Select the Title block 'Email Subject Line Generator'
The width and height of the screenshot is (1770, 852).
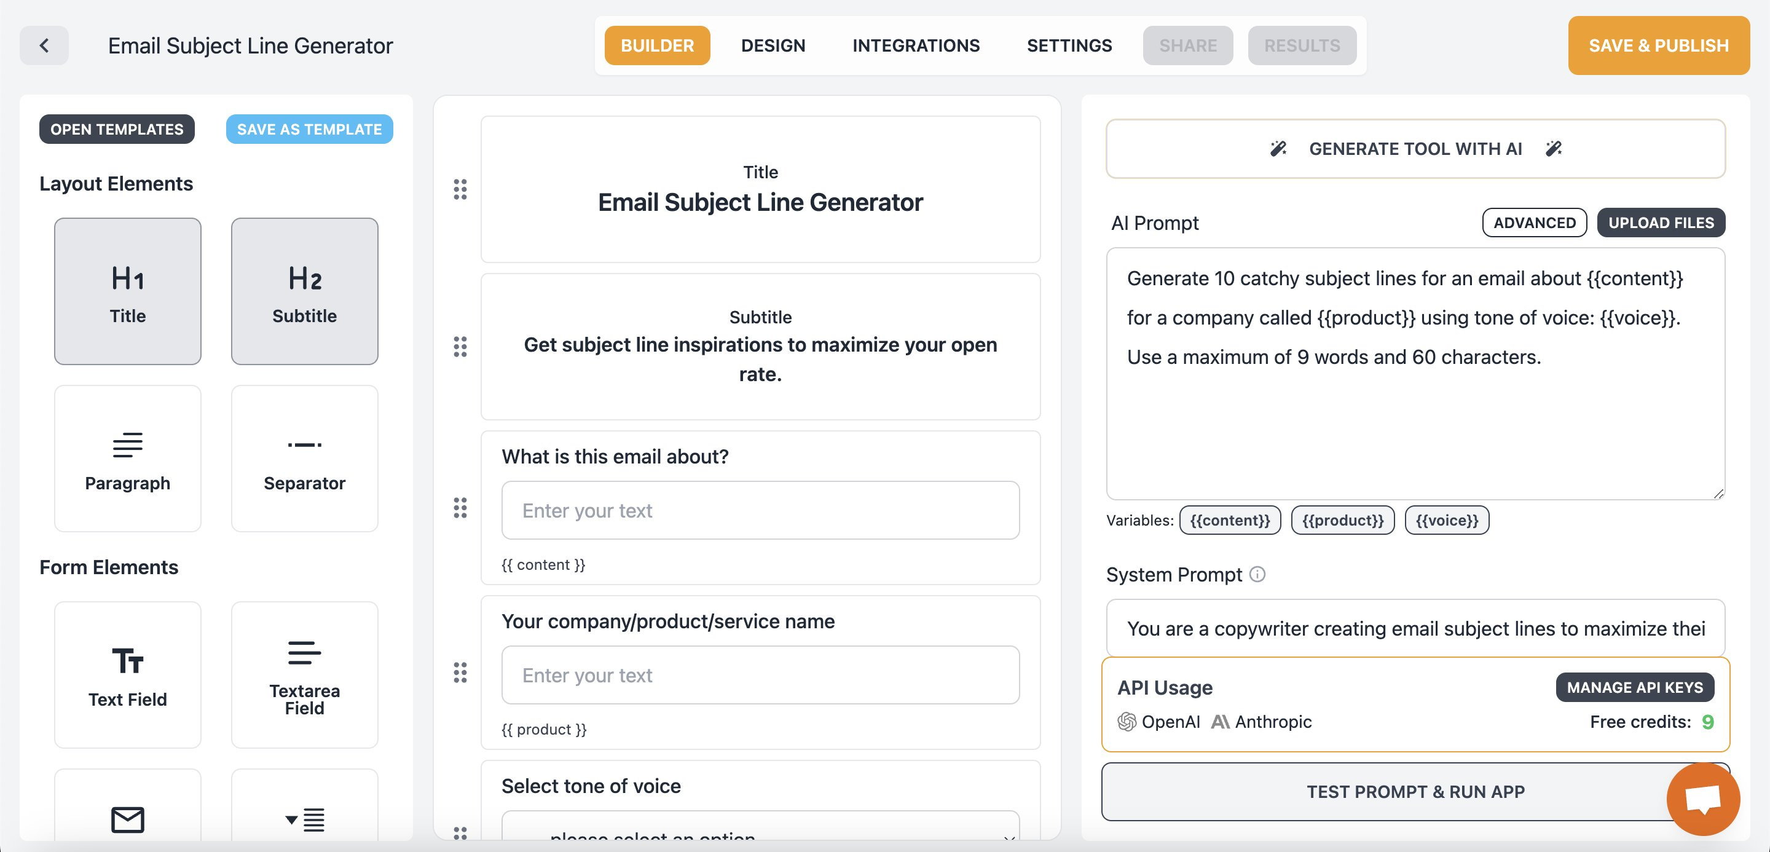pyautogui.click(x=761, y=189)
